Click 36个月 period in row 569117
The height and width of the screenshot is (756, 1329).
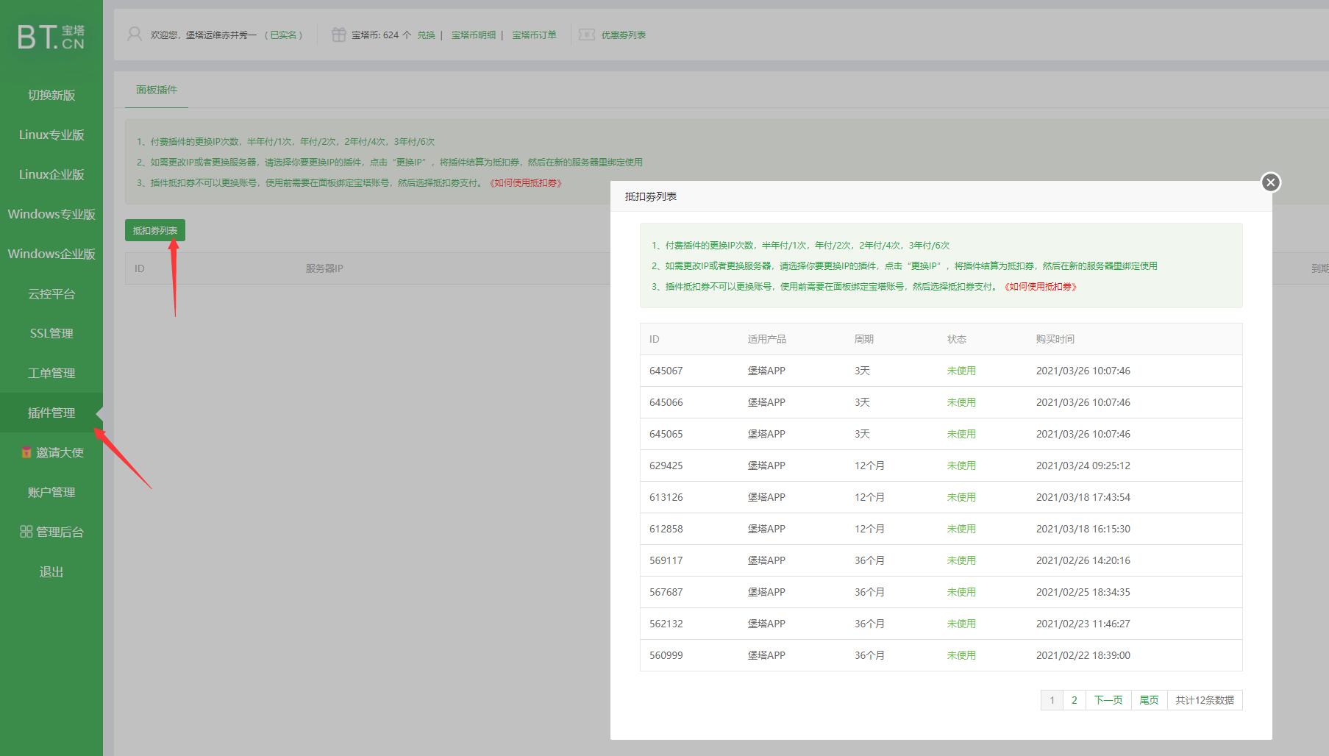[x=869, y=560]
